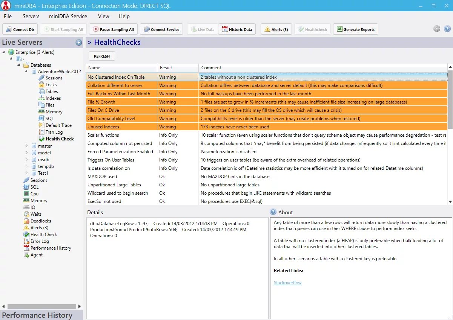Open the View menu
The height and width of the screenshot is (320, 453).
(103, 16)
